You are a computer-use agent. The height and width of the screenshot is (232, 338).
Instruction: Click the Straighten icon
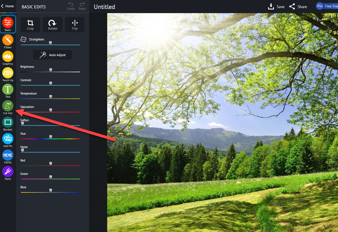click(x=24, y=39)
